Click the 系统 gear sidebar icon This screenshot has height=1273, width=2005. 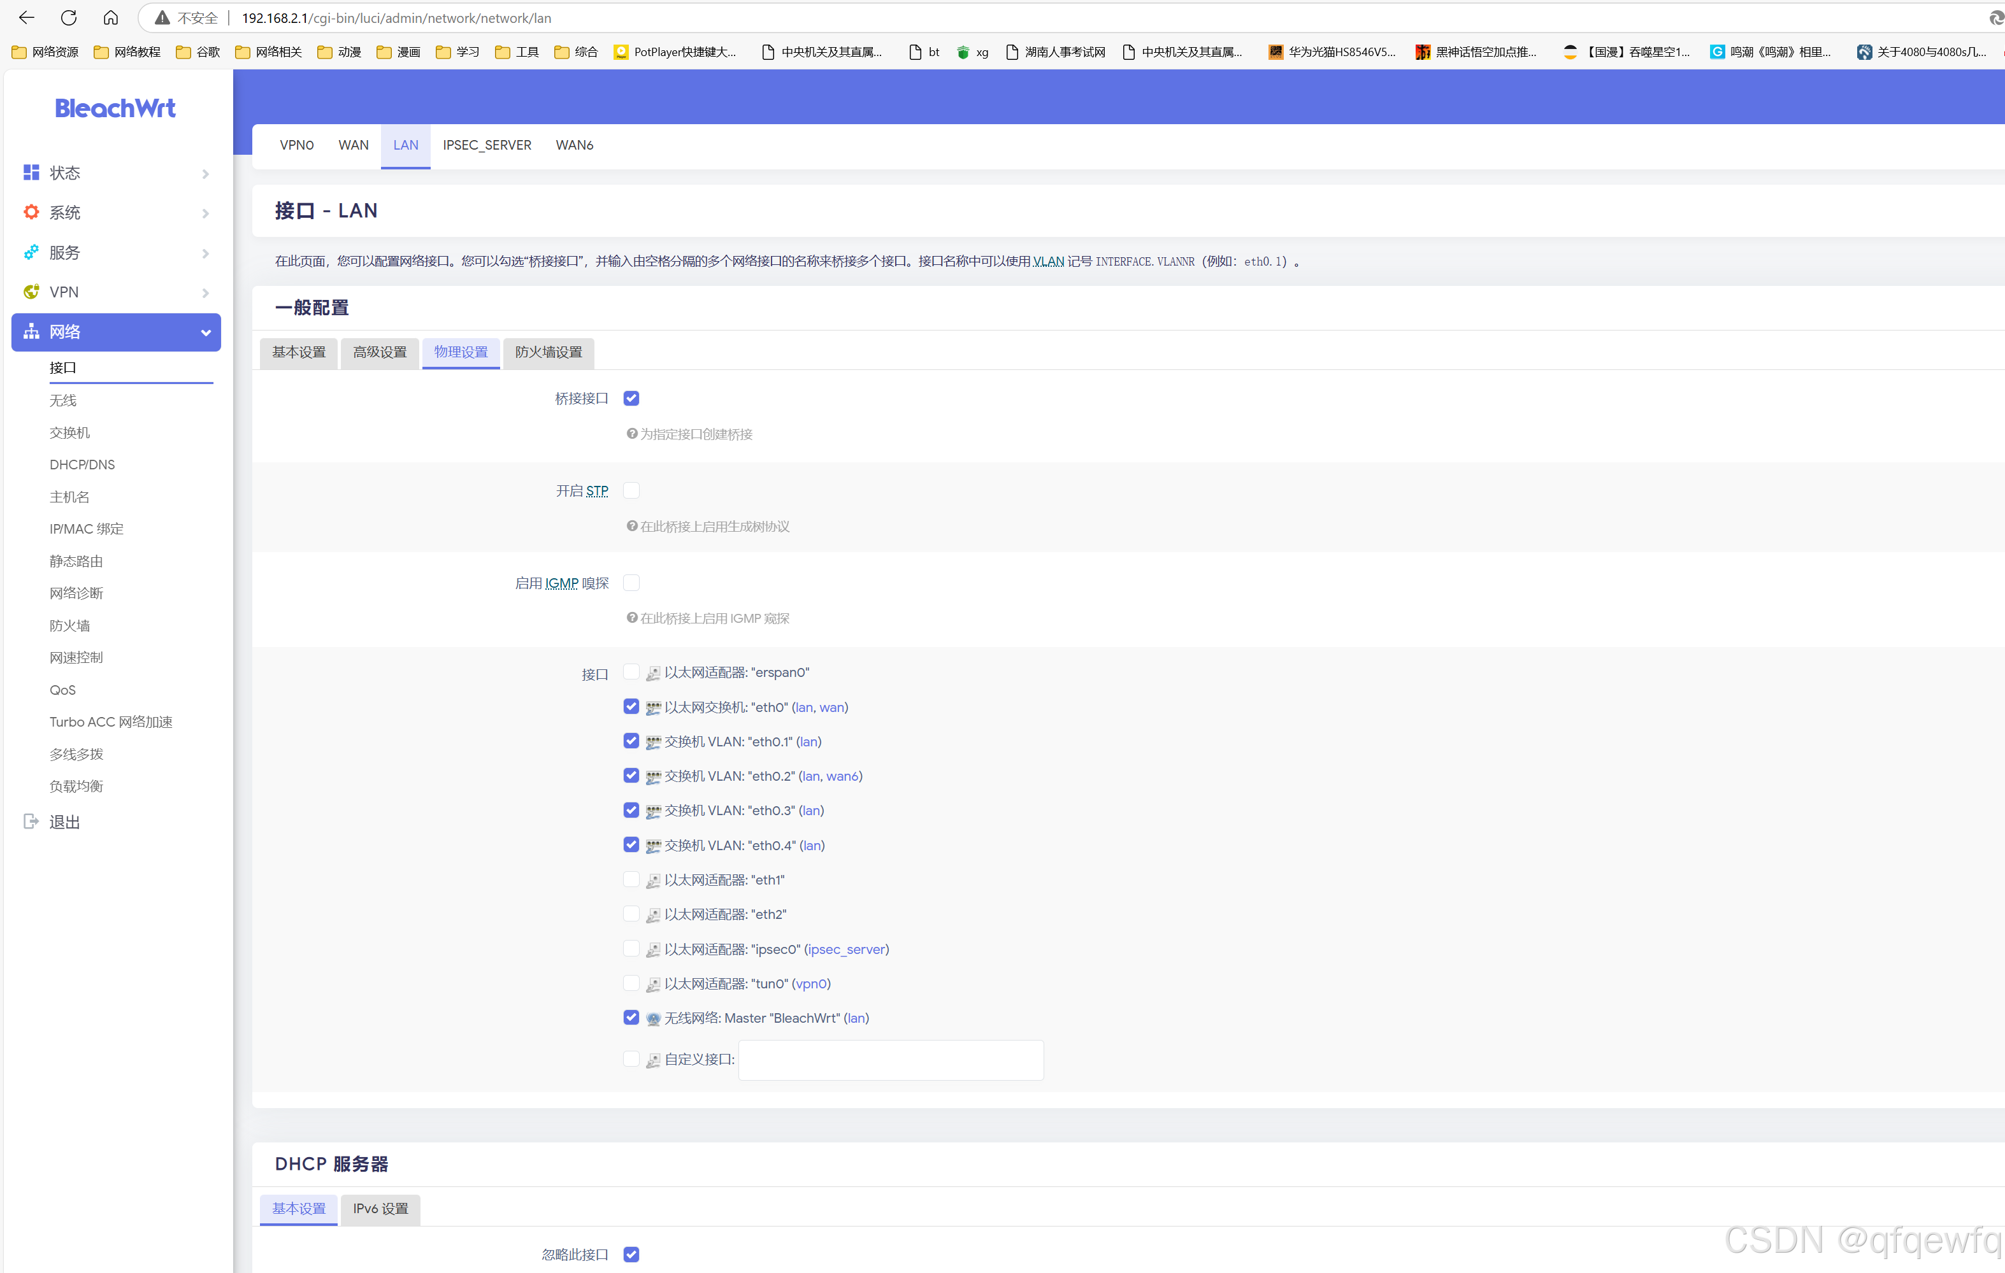[x=32, y=212]
